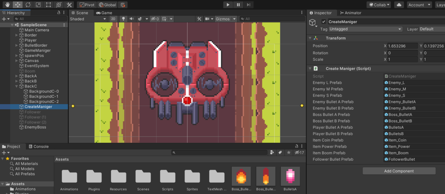Open scene component tools icon
The width and height of the screenshot is (445, 194).
point(199,19)
